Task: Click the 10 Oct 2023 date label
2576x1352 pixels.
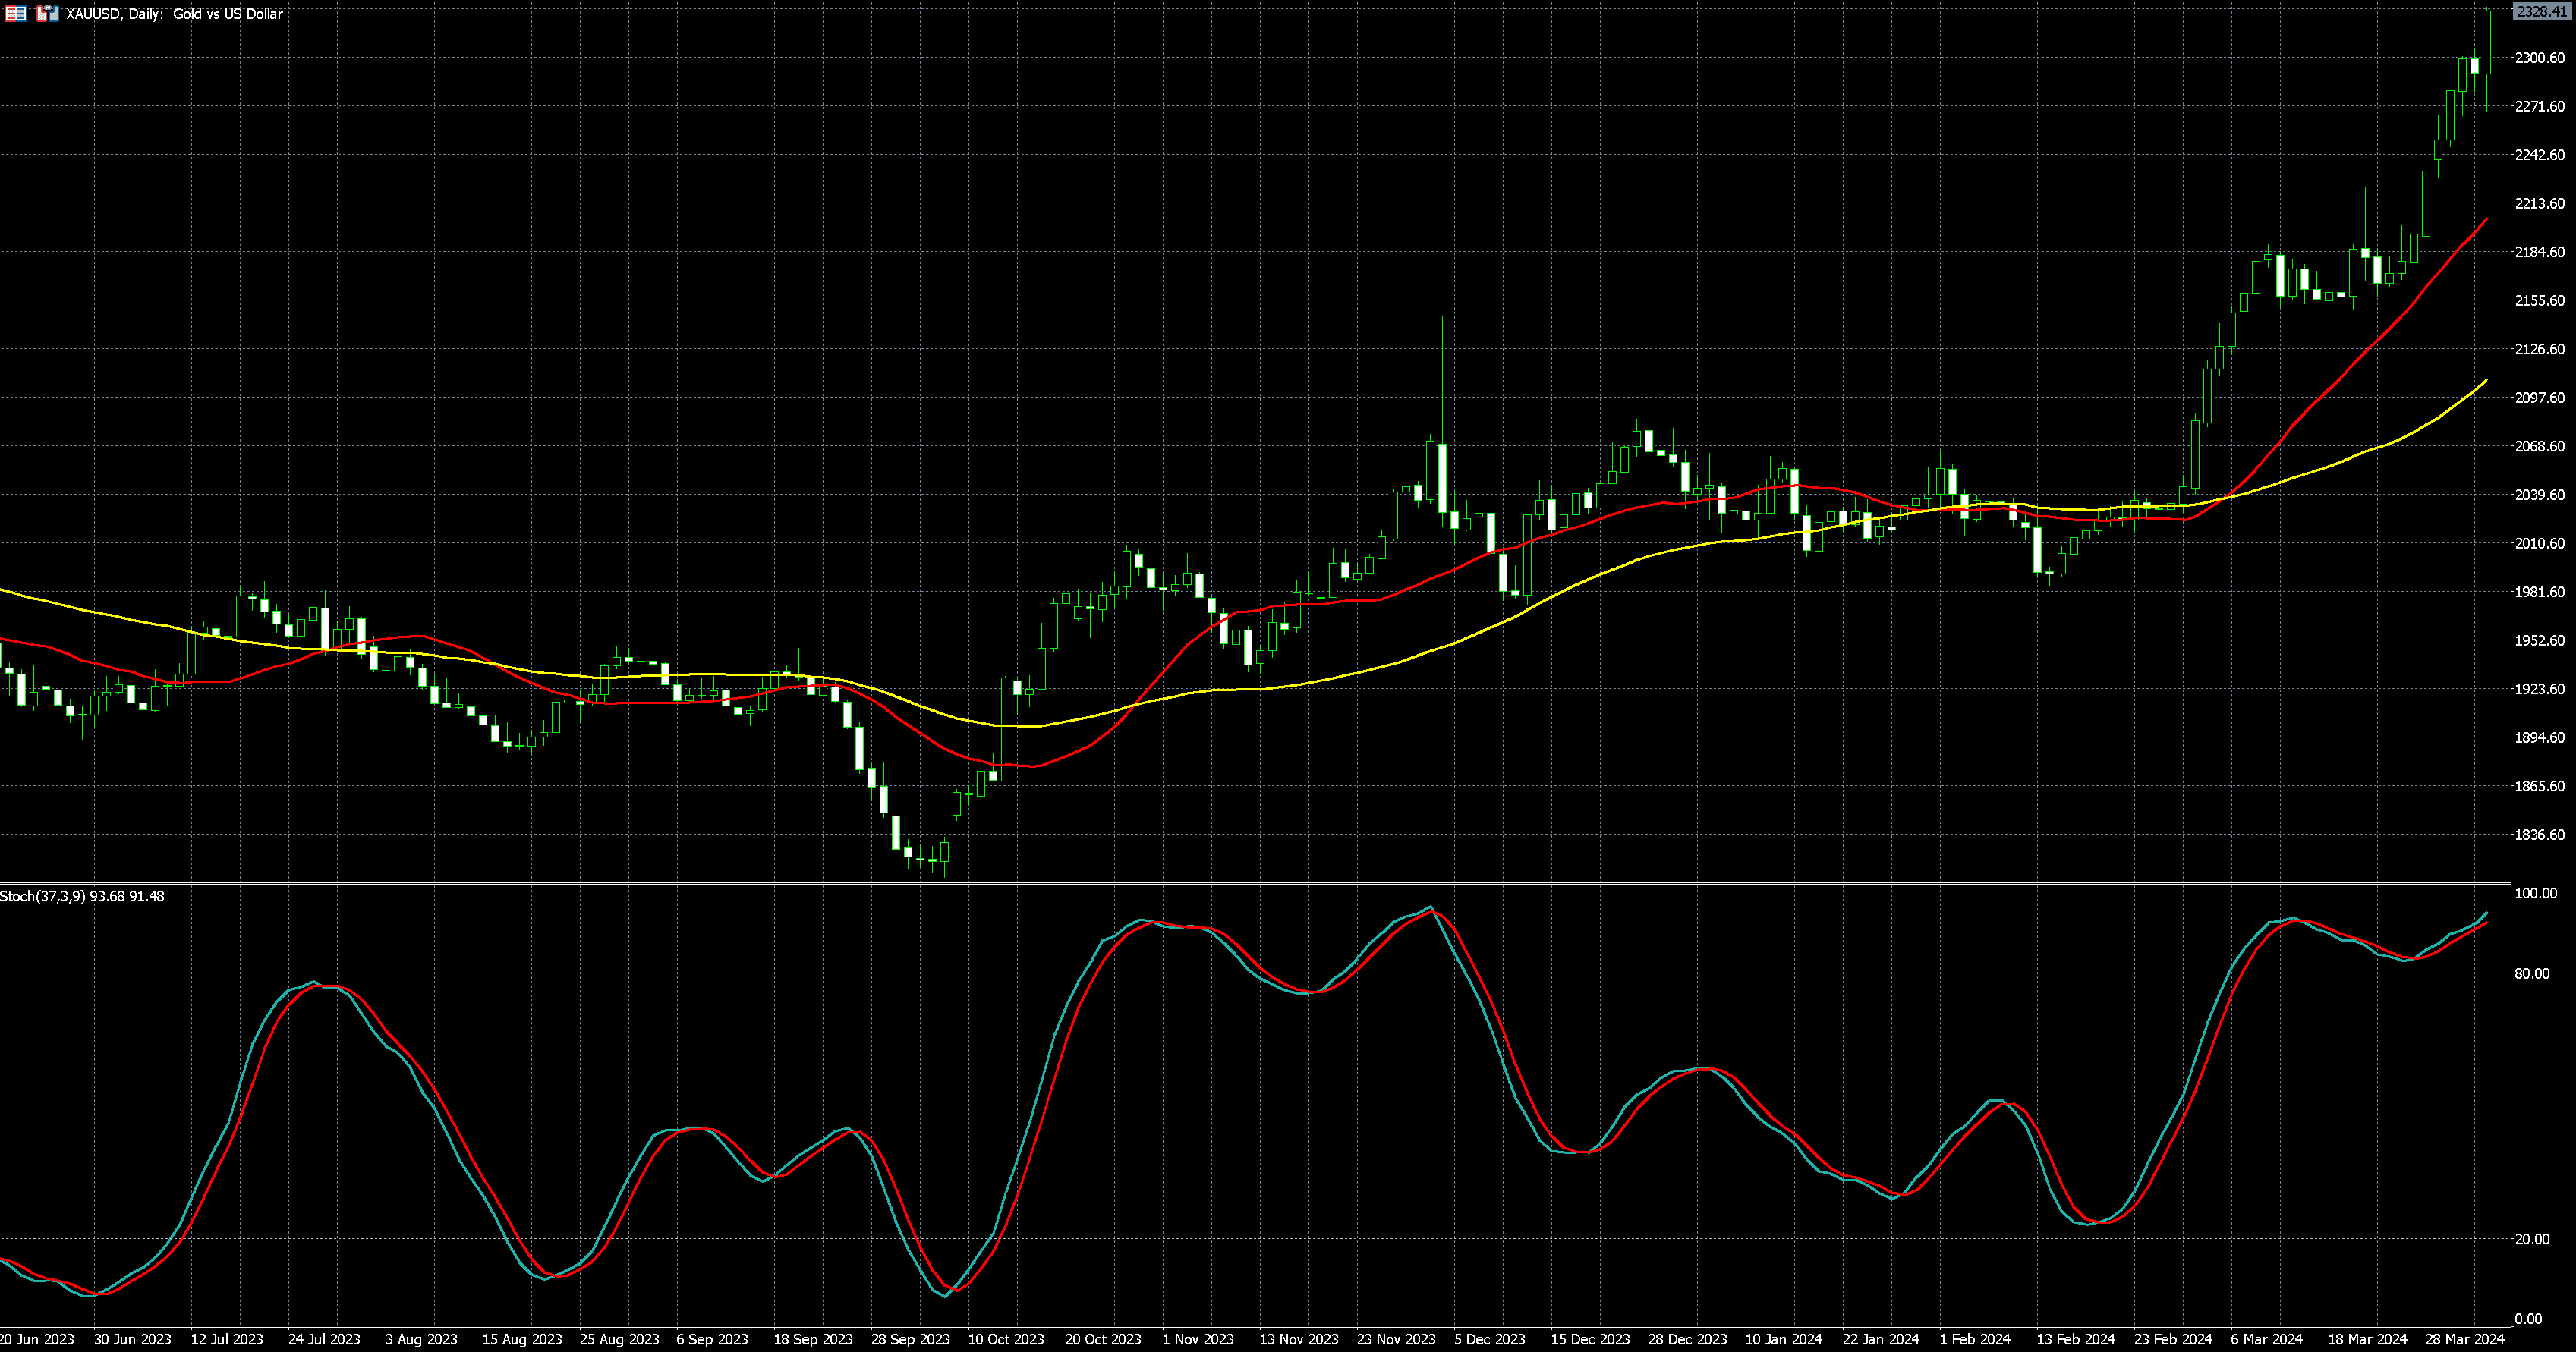Action: 1005,1339
